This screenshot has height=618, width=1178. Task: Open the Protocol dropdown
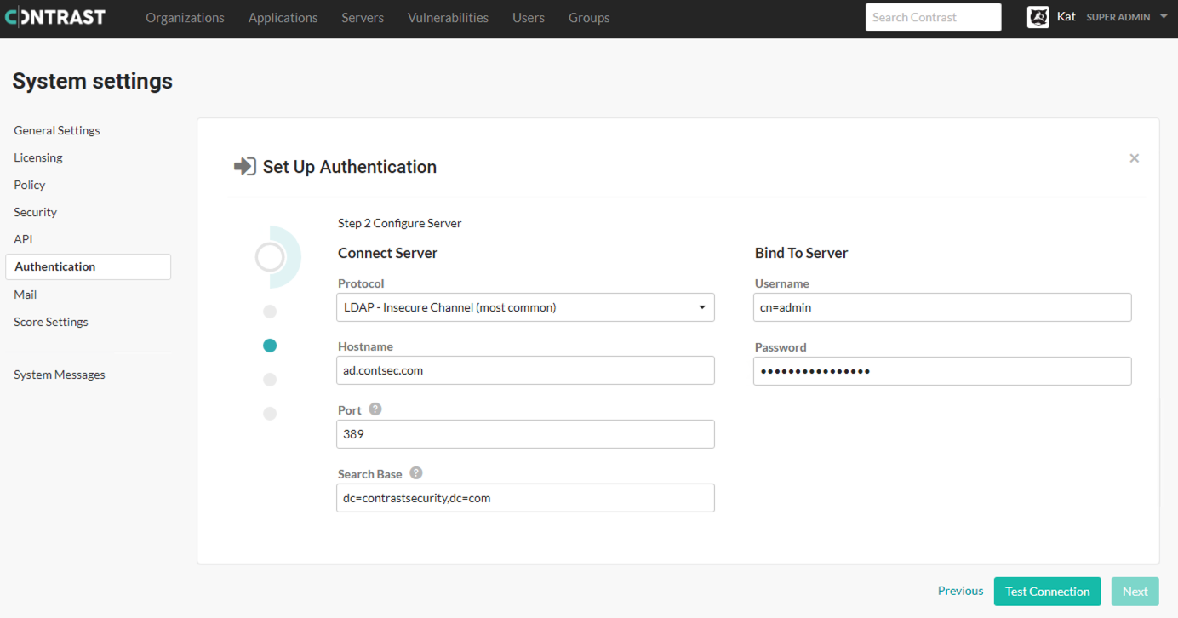click(x=525, y=307)
